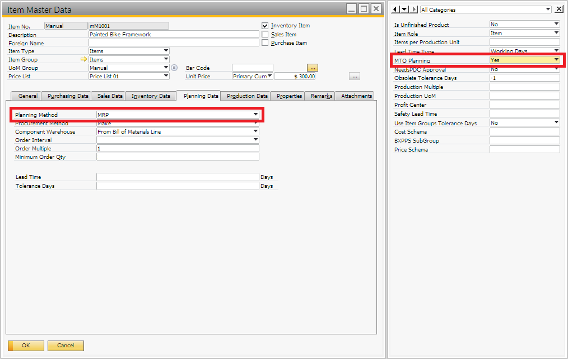Open the Planning Method dropdown

click(x=255, y=115)
